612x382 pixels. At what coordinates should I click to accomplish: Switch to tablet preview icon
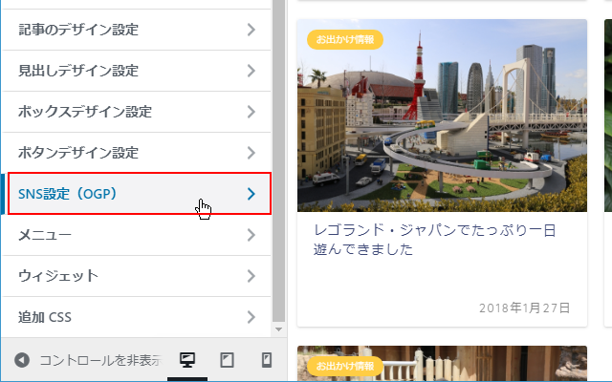click(228, 360)
